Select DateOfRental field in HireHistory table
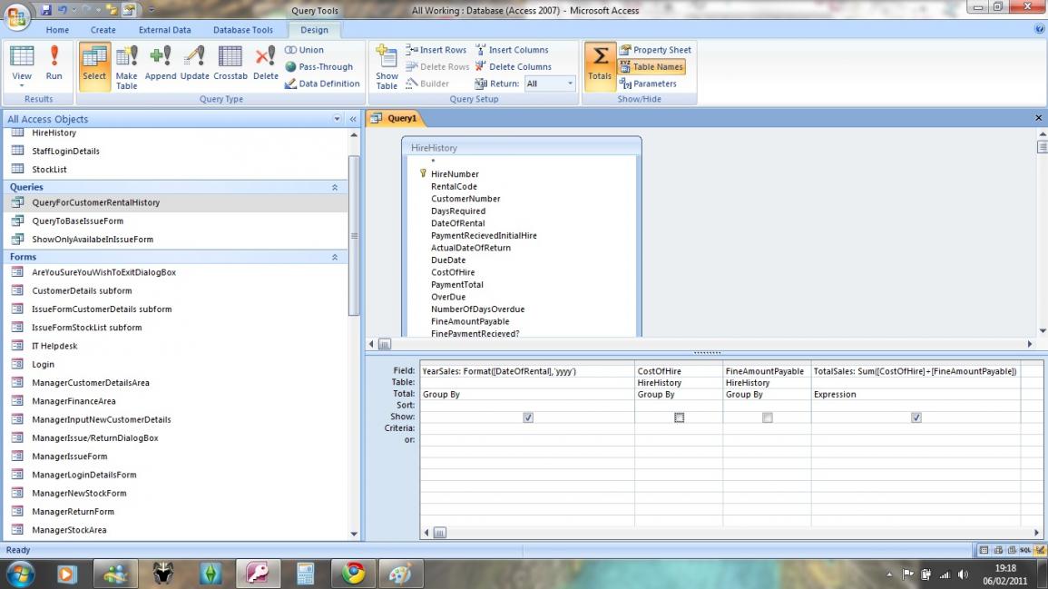Image resolution: width=1048 pixels, height=589 pixels. [x=458, y=223]
